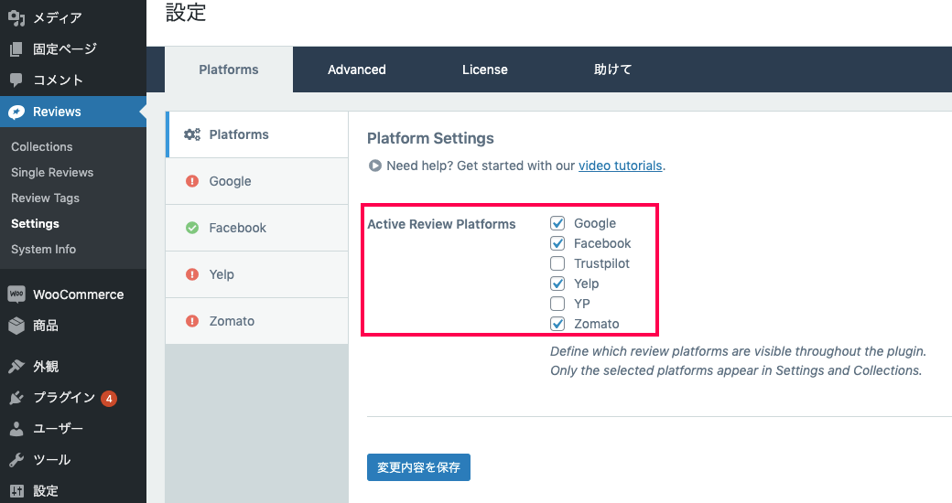Open the Yelp settings side tab
Screen dimensions: 952x503
click(x=257, y=274)
